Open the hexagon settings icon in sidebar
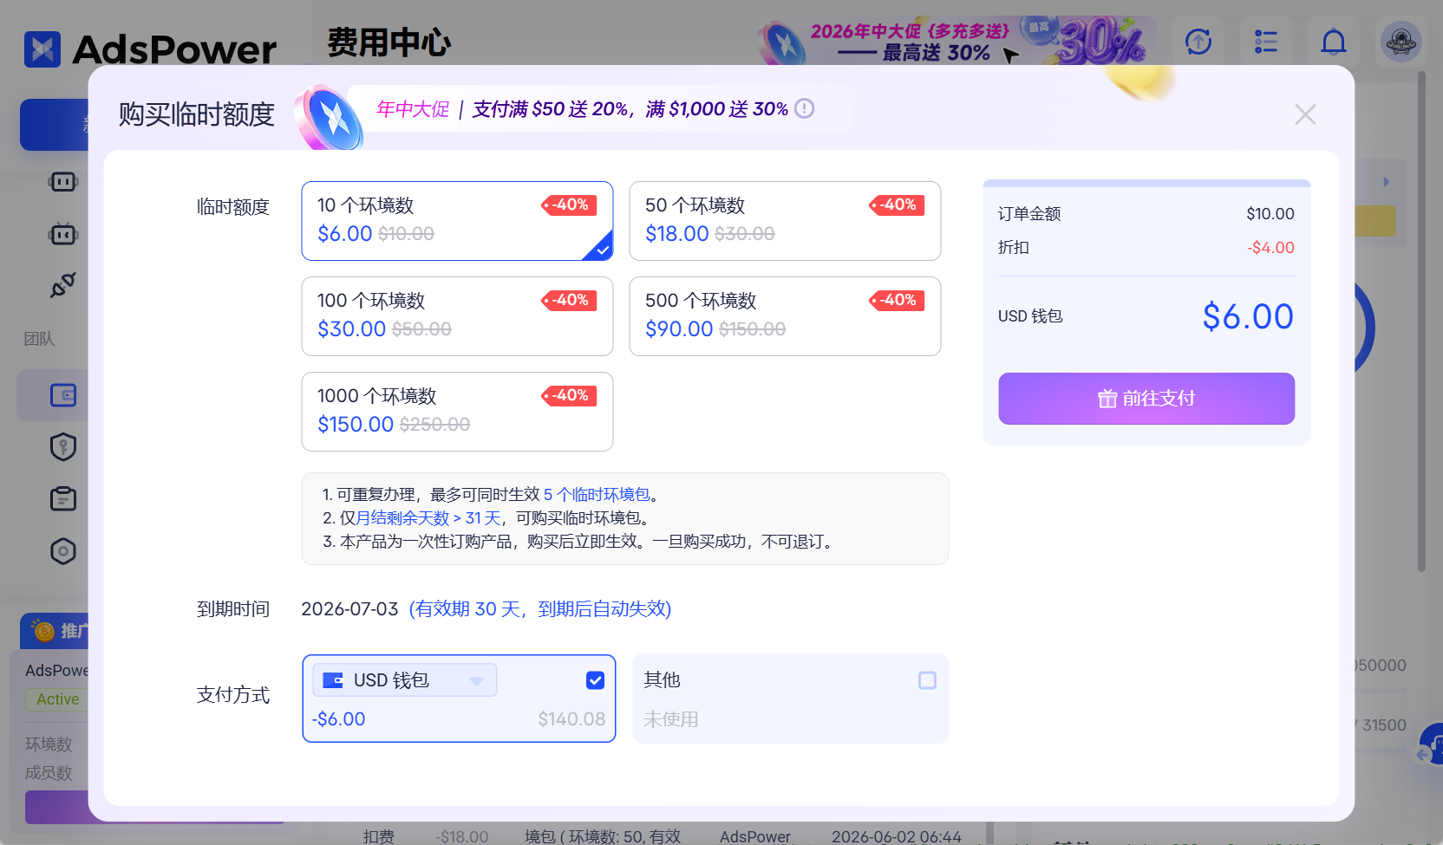Image resolution: width=1443 pixels, height=845 pixels. point(63,551)
